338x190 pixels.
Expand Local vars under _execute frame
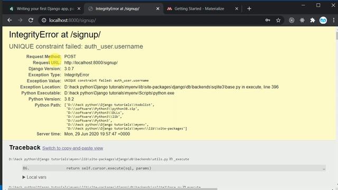point(34,177)
